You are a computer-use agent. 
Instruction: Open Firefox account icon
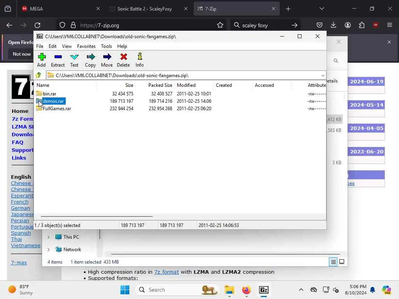coord(348,25)
